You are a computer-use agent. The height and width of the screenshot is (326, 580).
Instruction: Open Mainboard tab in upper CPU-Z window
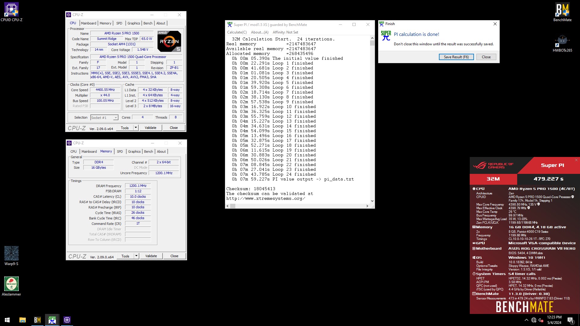coord(89,23)
